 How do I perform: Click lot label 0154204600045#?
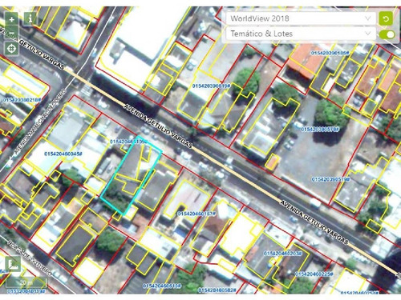click(63, 154)
